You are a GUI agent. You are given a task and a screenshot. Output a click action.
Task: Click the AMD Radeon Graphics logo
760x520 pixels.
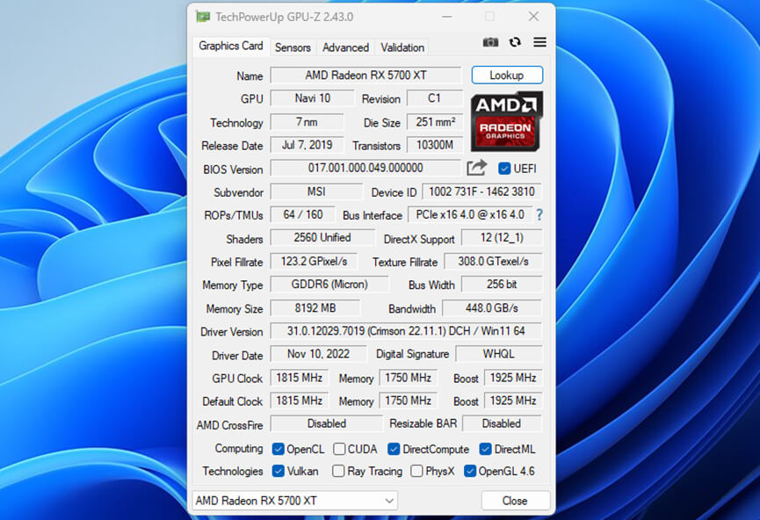click(506, 122)
